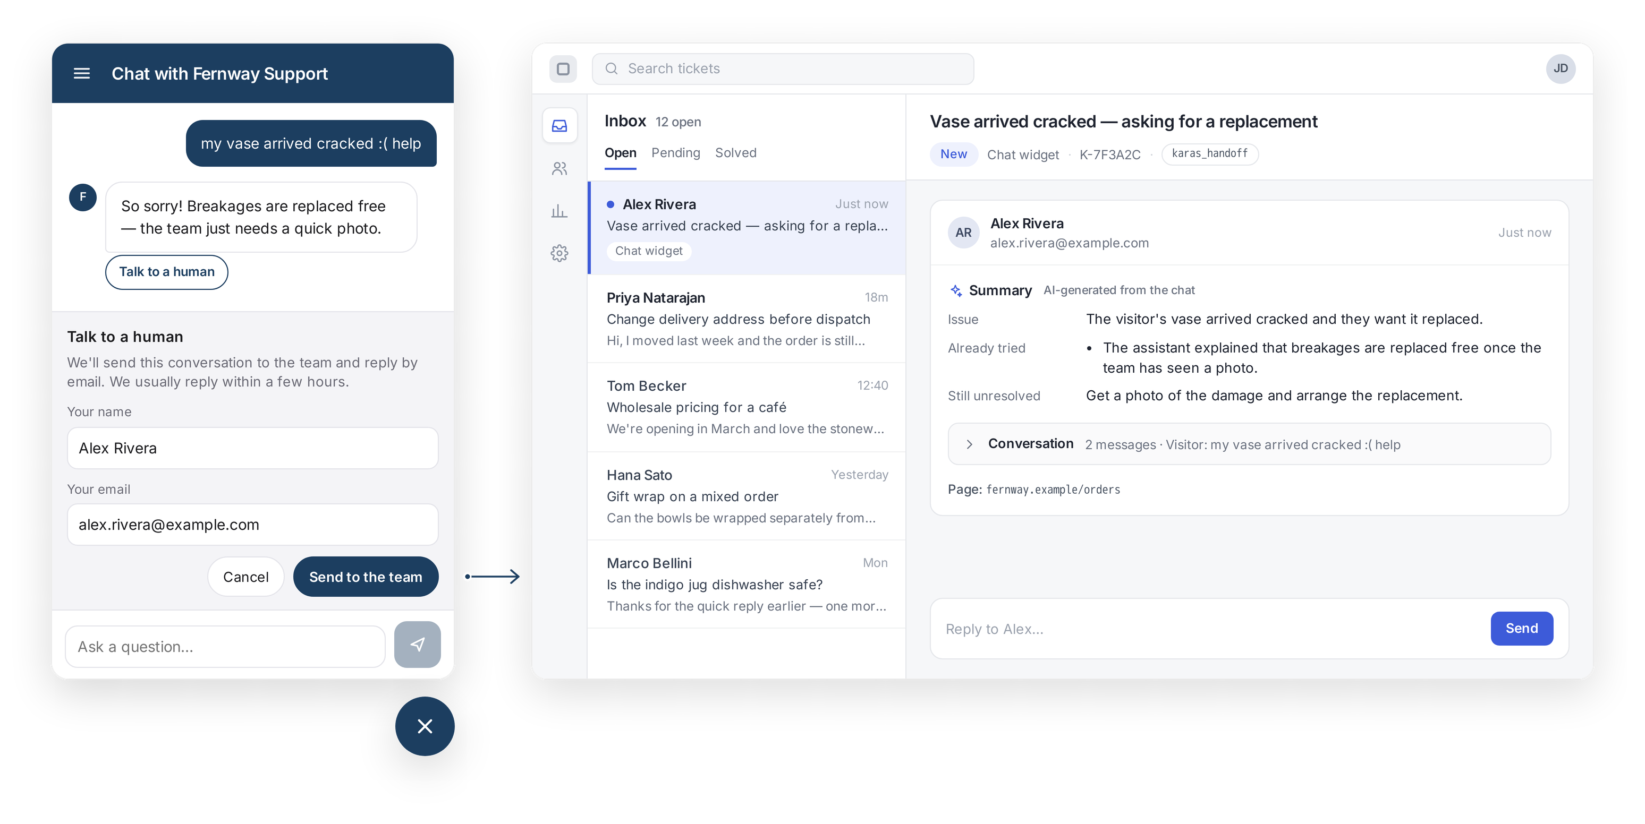Click alex.rivera@example.com in ticket header
1645x824 pixels.
click(1070, 243)
